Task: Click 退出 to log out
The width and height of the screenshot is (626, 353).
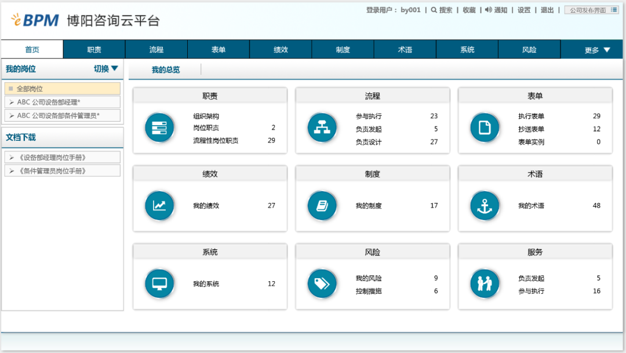Action: pyautogui.click(x=547, y=10)
